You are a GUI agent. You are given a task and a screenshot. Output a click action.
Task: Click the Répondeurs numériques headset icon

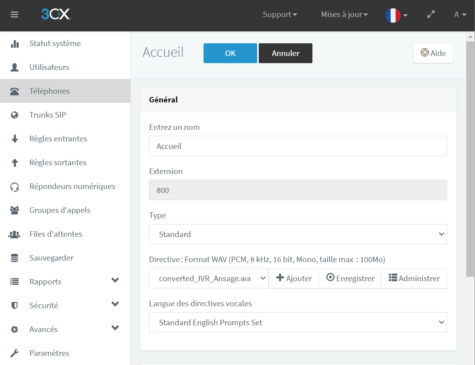click(x=15, y=187)
